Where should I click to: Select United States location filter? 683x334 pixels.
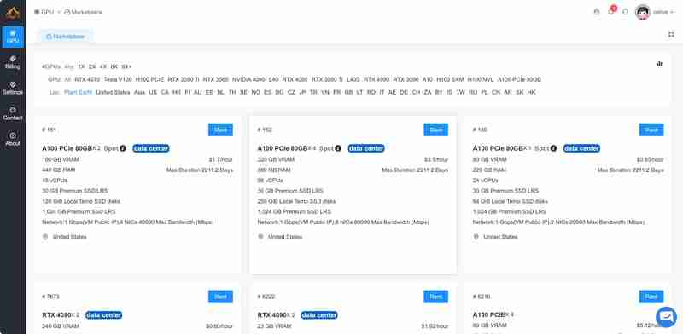113,92
